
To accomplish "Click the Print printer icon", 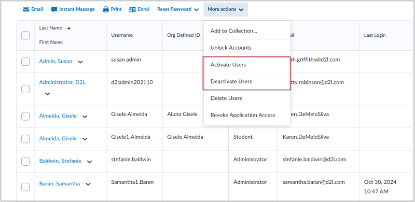I will 106,9.
